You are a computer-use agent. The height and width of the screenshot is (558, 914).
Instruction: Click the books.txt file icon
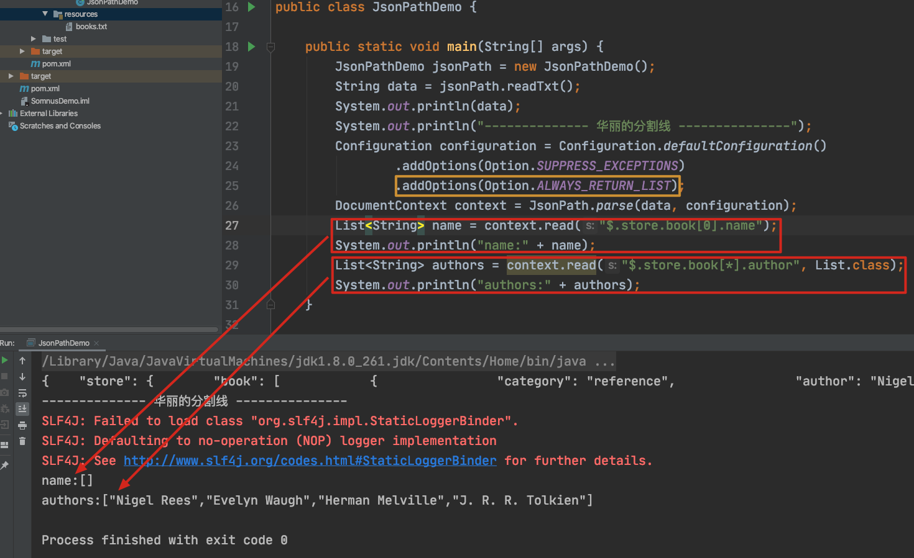(69, 26)
